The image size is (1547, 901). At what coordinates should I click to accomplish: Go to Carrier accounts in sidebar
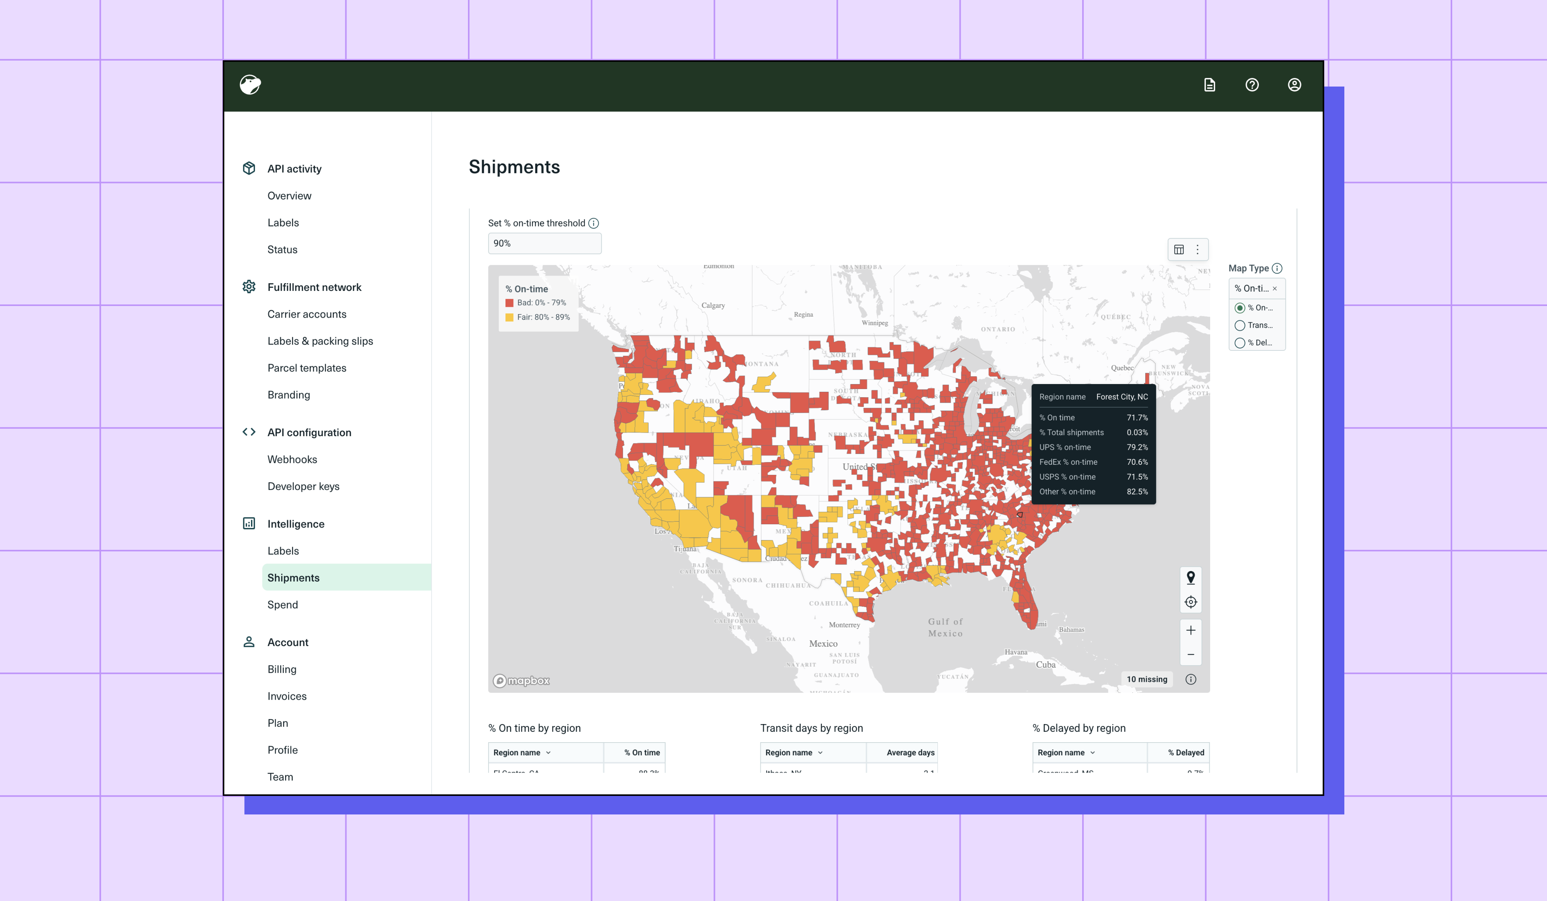(306, 314)
